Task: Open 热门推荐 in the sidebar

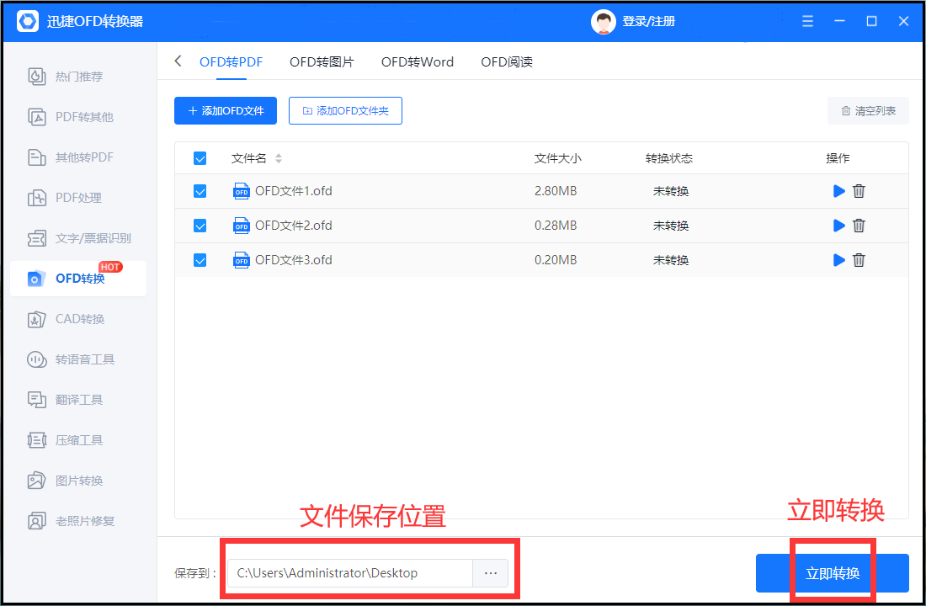Action: (78, 77)
